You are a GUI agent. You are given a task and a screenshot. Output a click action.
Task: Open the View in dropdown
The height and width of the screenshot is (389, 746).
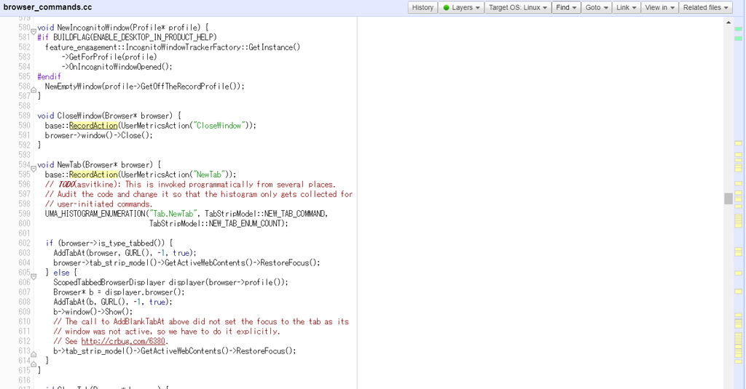[x=660, y=7]
